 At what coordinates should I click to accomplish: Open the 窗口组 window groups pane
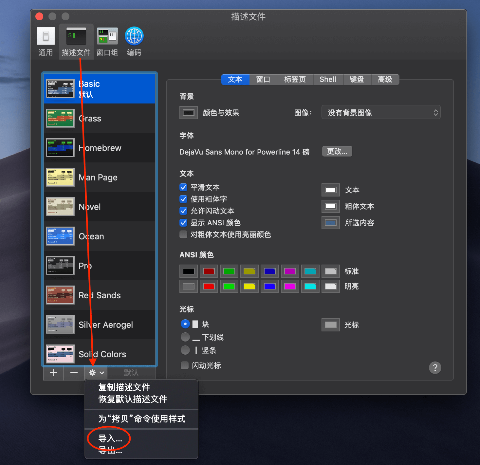point(107,41)
